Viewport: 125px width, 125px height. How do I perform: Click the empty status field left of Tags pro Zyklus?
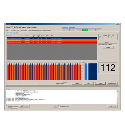[21, 83]
